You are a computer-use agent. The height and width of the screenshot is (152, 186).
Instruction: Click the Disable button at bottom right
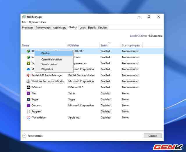coord(153,136)
